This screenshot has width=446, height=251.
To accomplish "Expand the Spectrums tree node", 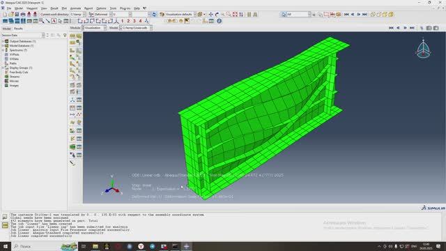I will 3,50.
